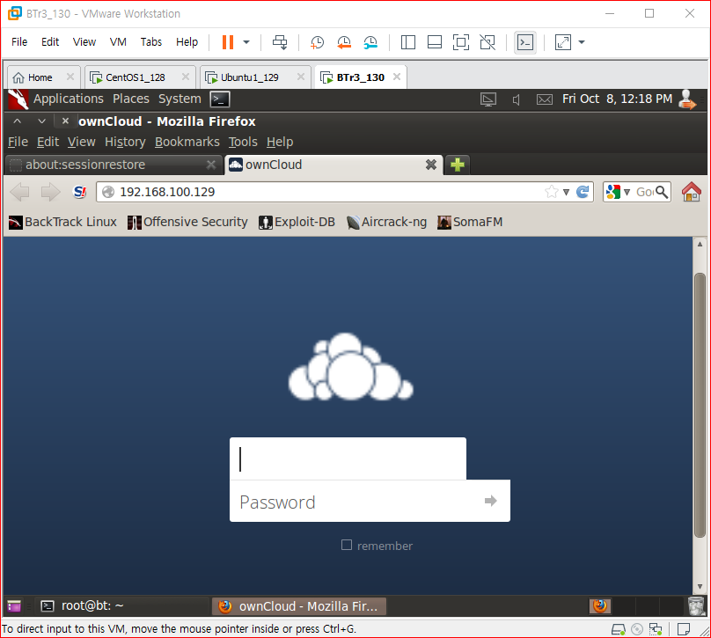Click the mail envelope indicator icon

(545, 99)
